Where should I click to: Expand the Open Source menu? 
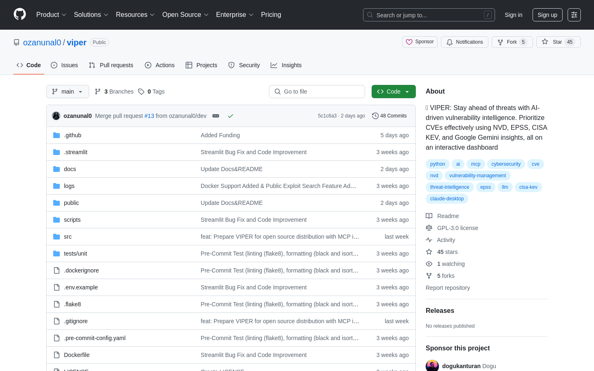pos(186,15)
